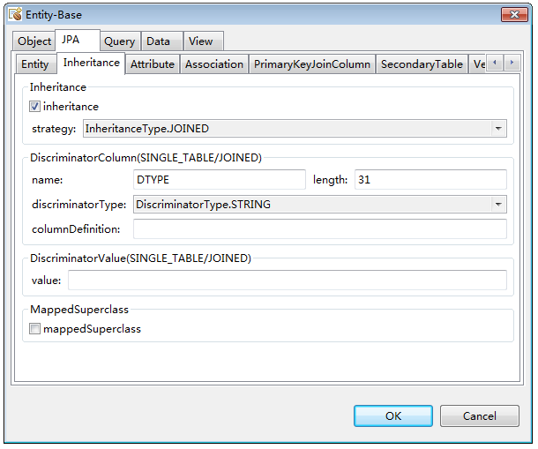Click the Entity-Base window title icon
This screenshot has height=449, width=538.
pos(15,15)
